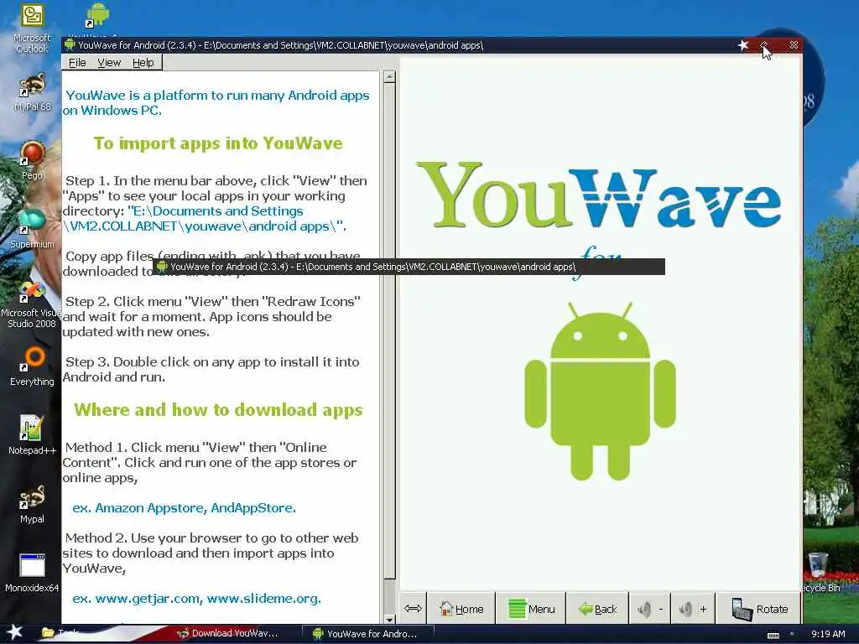Select the Monoxidex64 desktop icon
The height and width of the screenshot is (644, 859).
pos(32,573)
